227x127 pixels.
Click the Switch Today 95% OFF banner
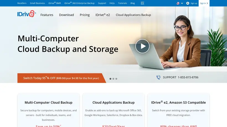pyautogui.click(x=62, y=78)
